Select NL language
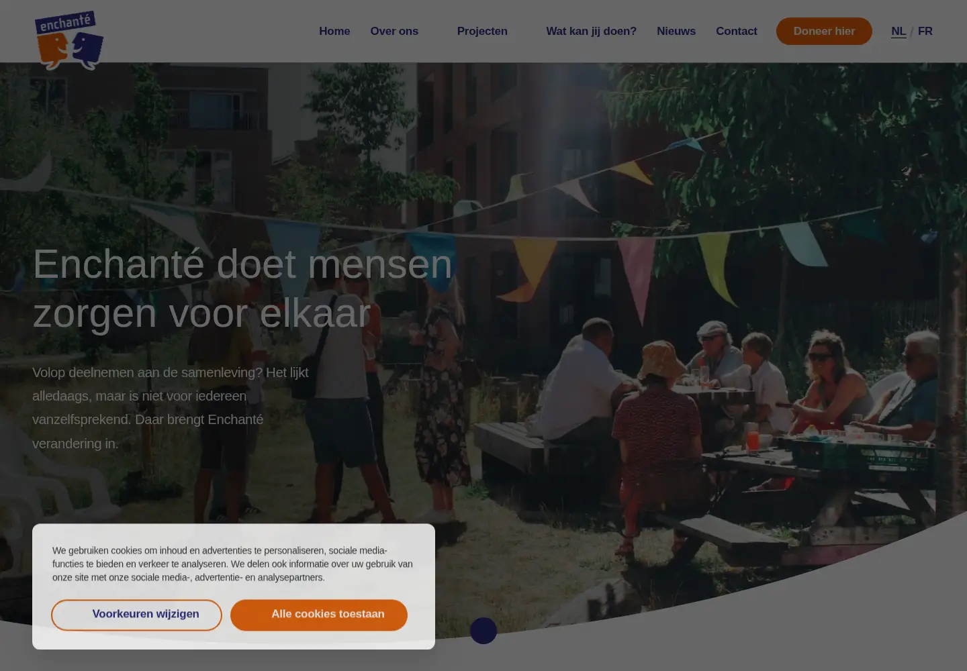The image size is (967, 671). (899, 31)
